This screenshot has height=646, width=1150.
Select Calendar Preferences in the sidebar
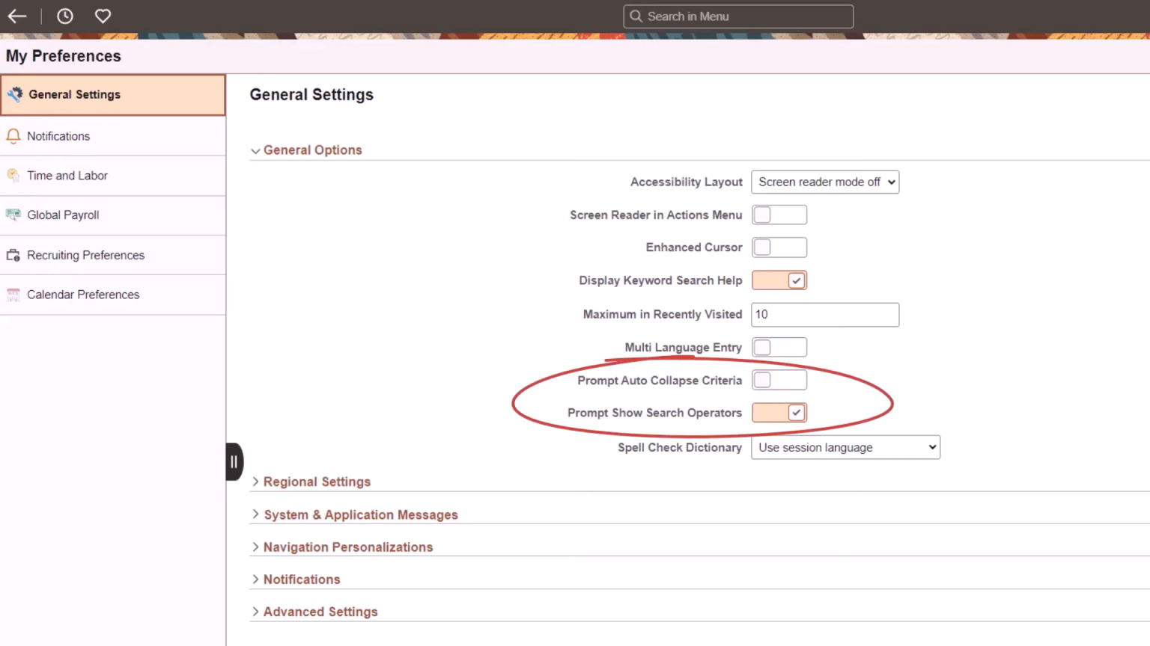83,294
